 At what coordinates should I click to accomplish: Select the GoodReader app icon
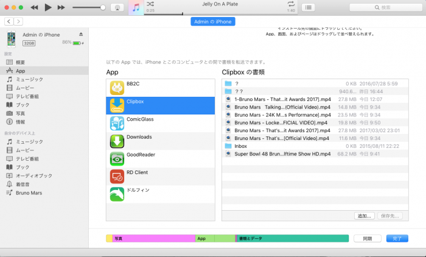pos(117,159)
